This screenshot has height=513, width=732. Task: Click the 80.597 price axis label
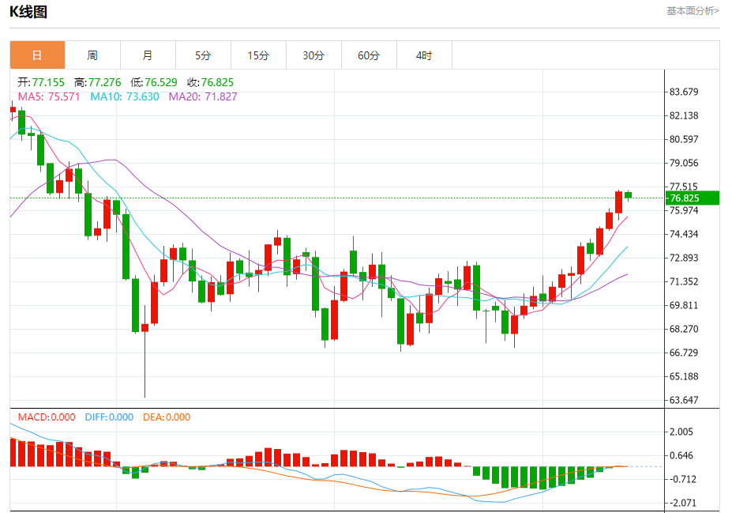(x=684, y=139)
